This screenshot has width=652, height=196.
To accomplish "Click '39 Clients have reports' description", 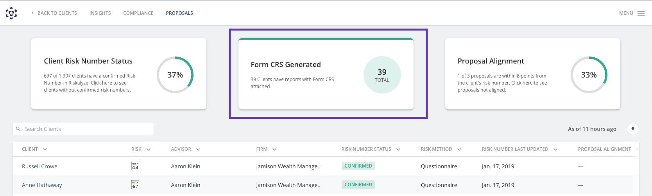I will click(x=292, y=83).
